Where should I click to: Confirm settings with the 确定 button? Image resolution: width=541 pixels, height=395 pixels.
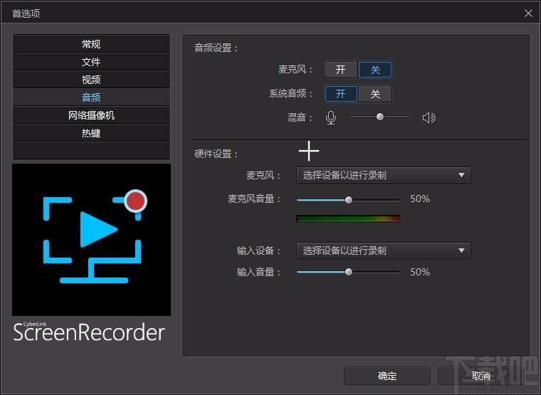tap(387, 376)
